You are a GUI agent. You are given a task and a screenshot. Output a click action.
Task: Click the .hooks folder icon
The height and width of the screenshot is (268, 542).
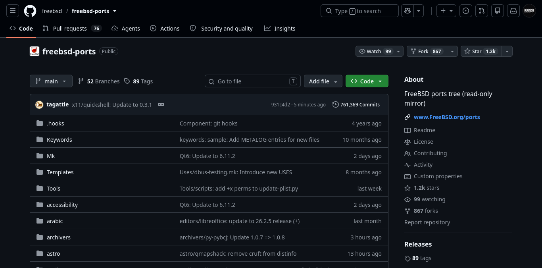coord(40,123)
